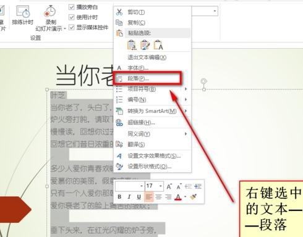The image size is (303, 237).
Task: Expand the 项目符号 submenu arrow
Action: [x=186, y=89]
